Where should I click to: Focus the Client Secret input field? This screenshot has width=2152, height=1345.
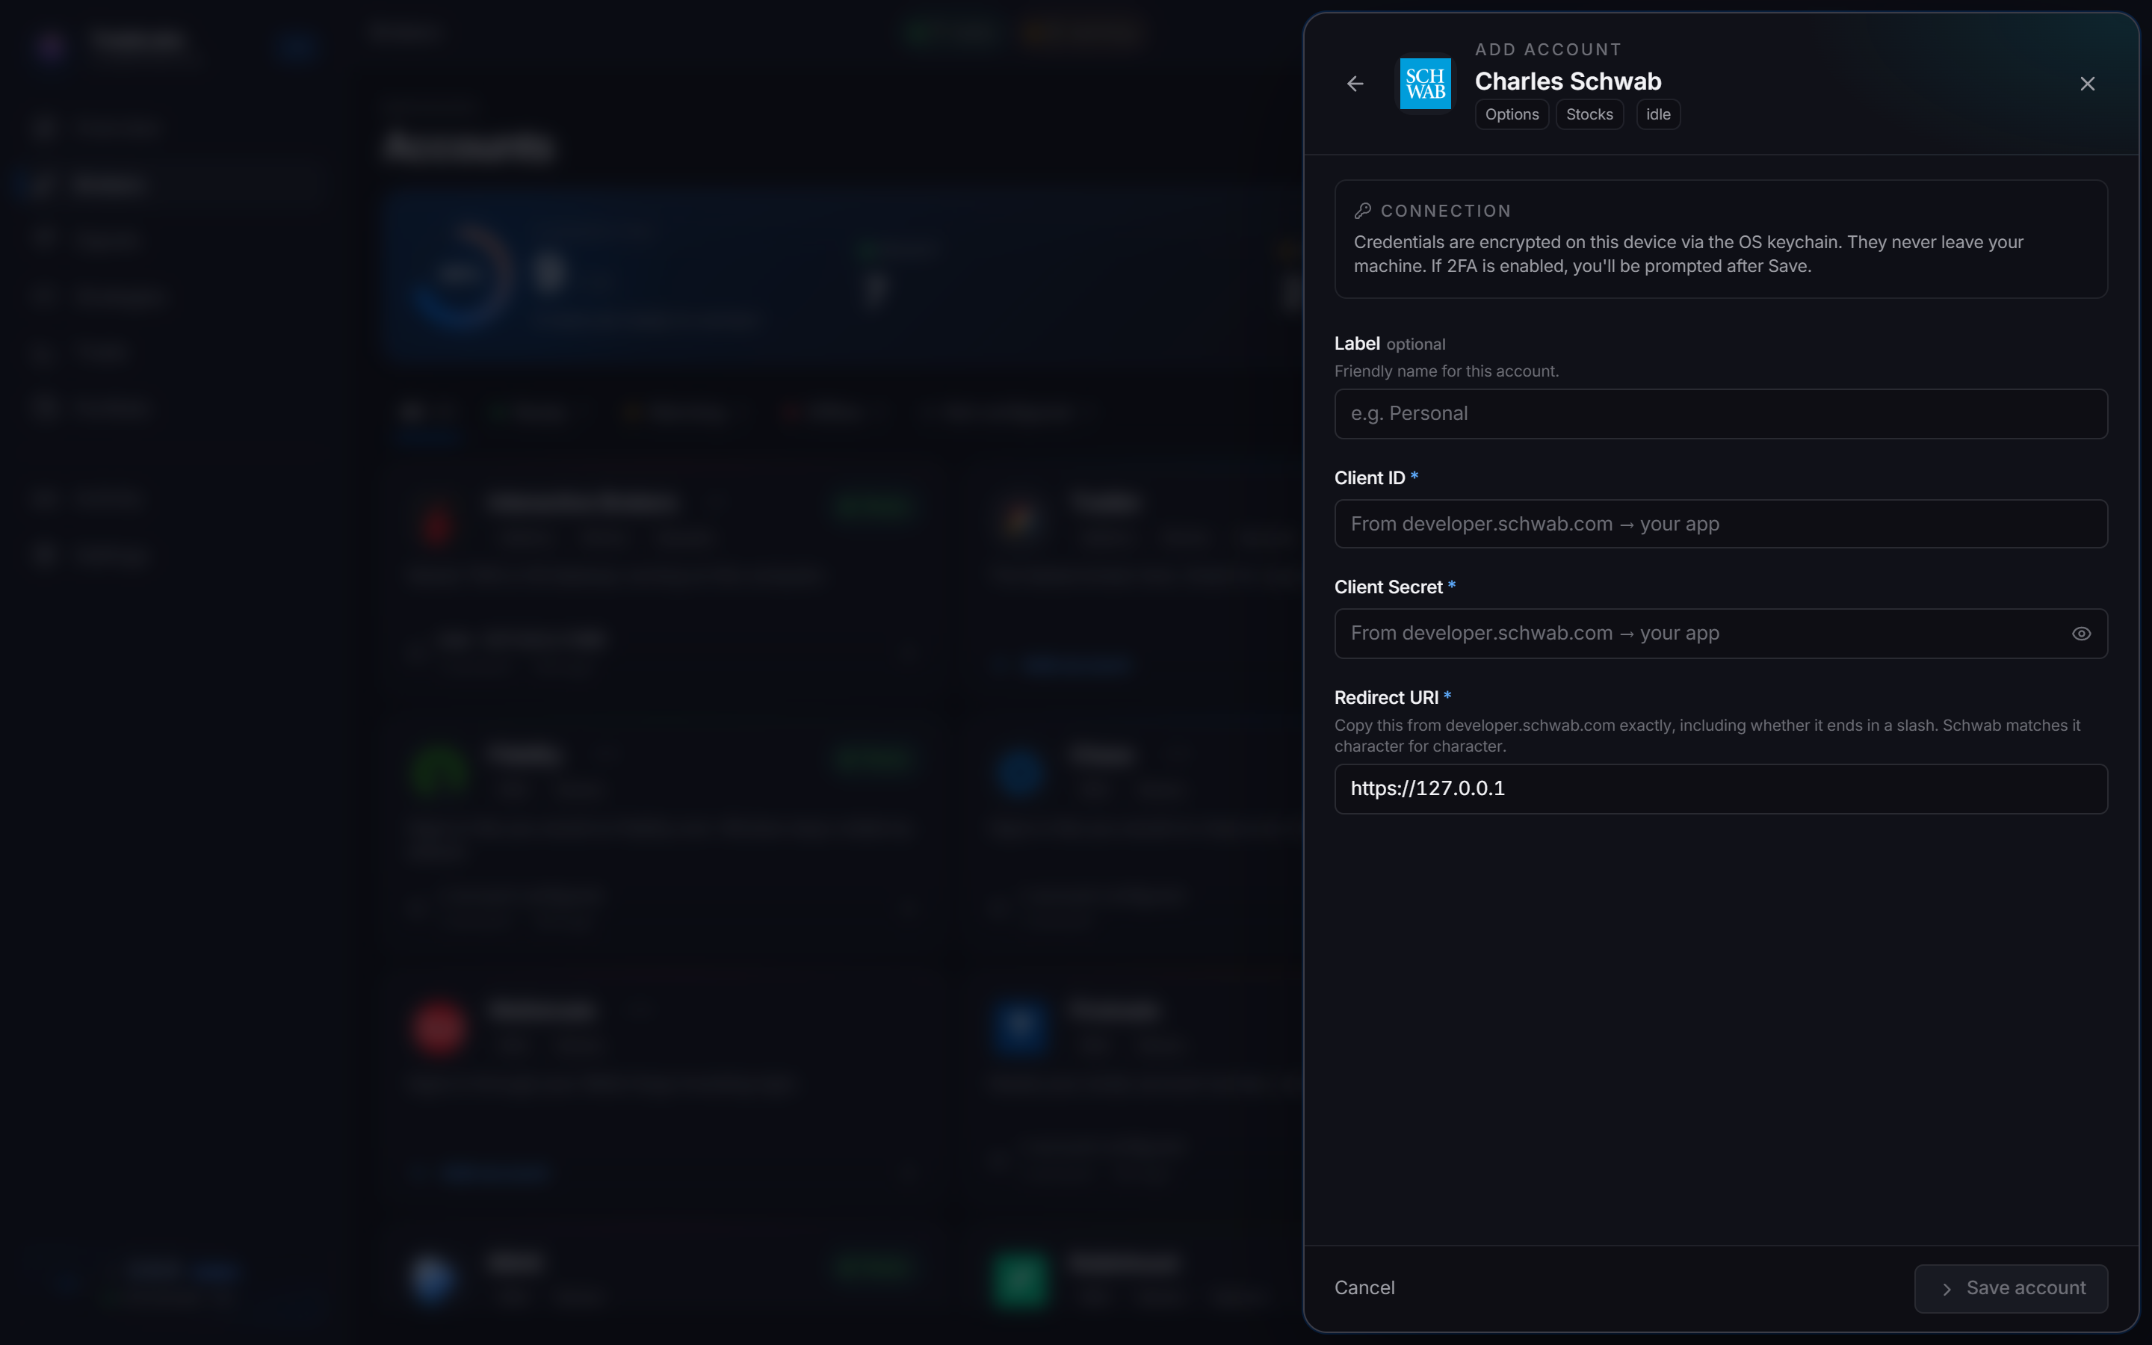click(x=1721, y=634)
